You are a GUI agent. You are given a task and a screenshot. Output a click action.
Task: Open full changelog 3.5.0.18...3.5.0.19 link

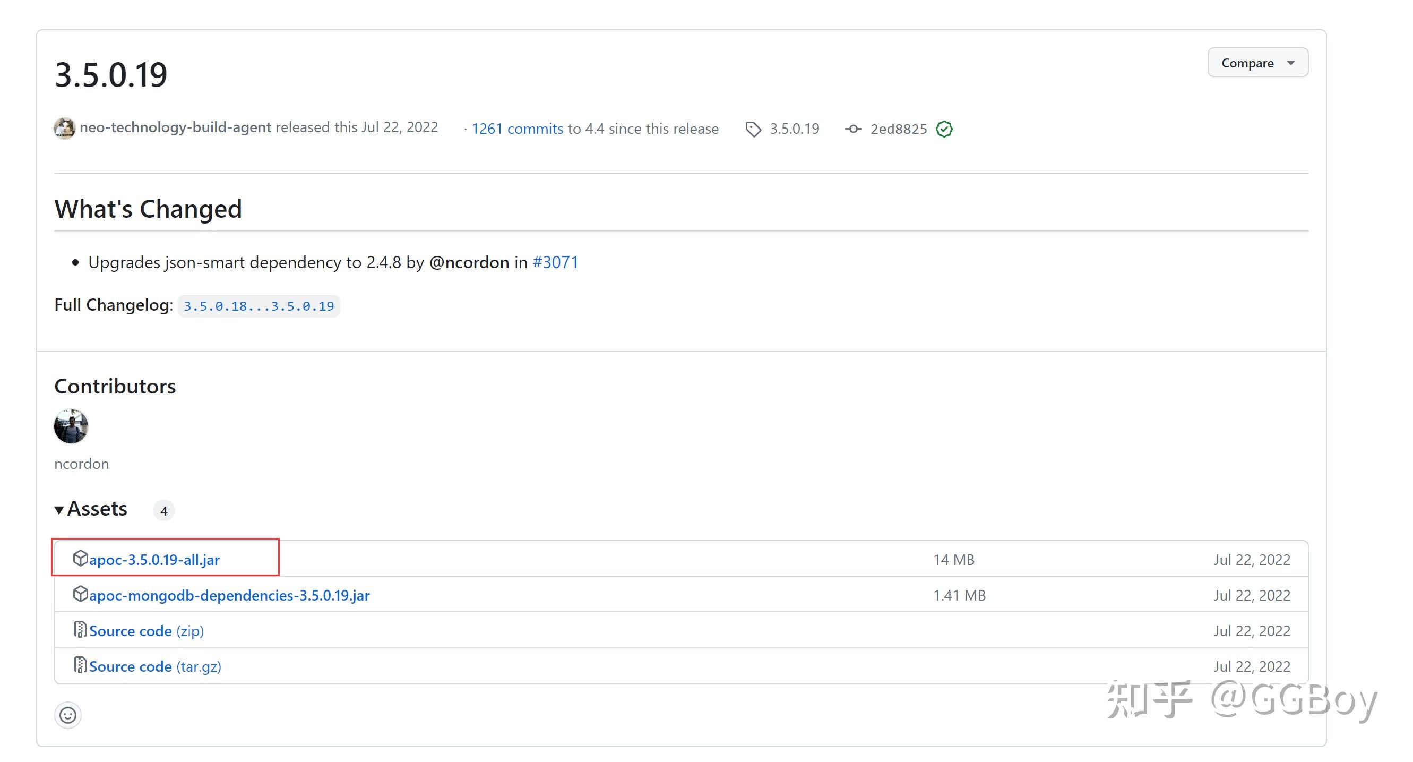tap(259, 306)
